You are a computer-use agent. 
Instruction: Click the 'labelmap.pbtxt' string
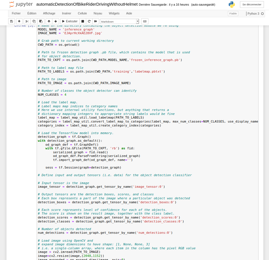click(148, 71)
